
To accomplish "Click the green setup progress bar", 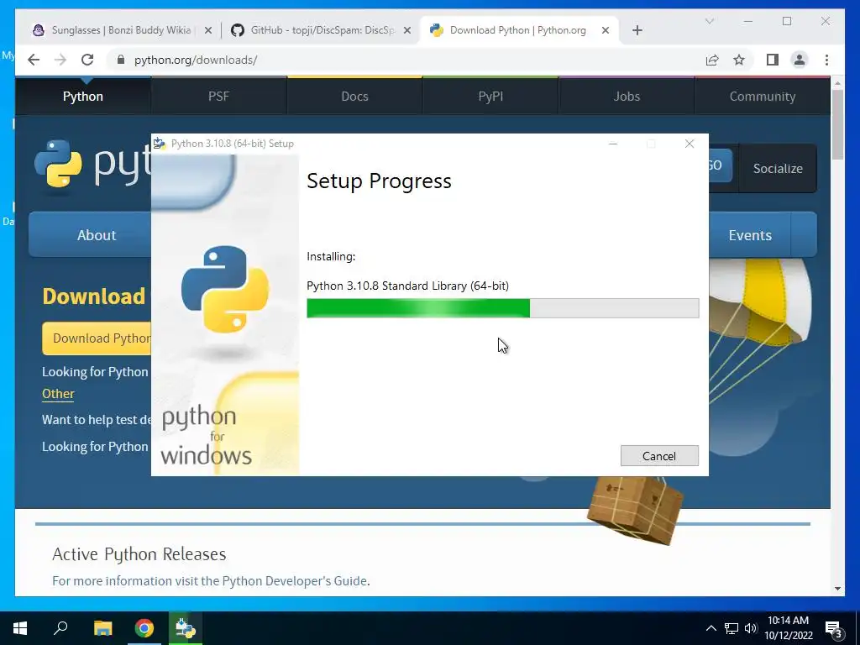I will (502, 308).
